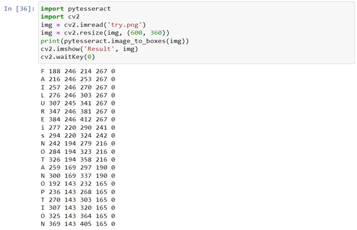Click output row 's 294 220 324 242 0'

tap(78, 136)
